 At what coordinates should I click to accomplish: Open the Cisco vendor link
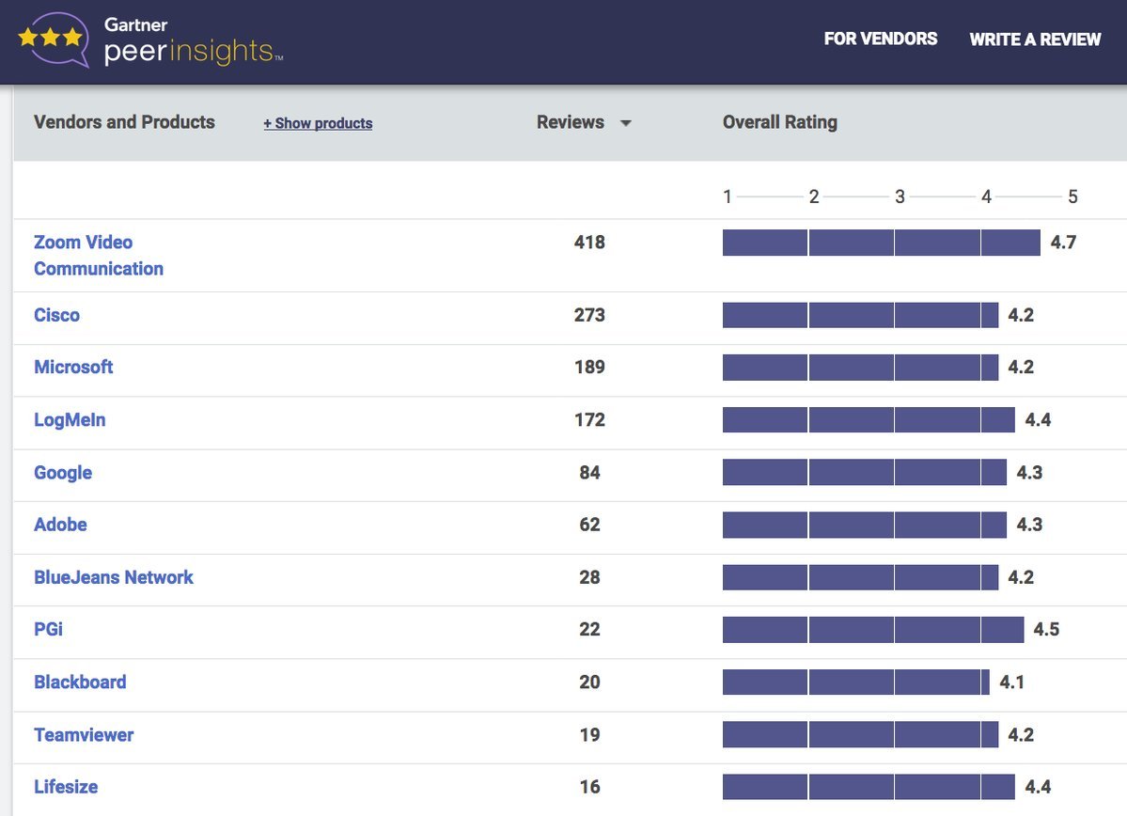(56, 315)
